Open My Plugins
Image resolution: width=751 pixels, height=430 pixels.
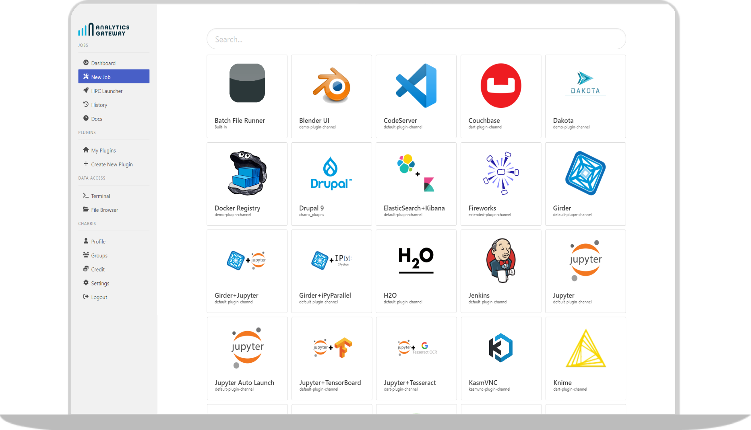tap(114, 150)
